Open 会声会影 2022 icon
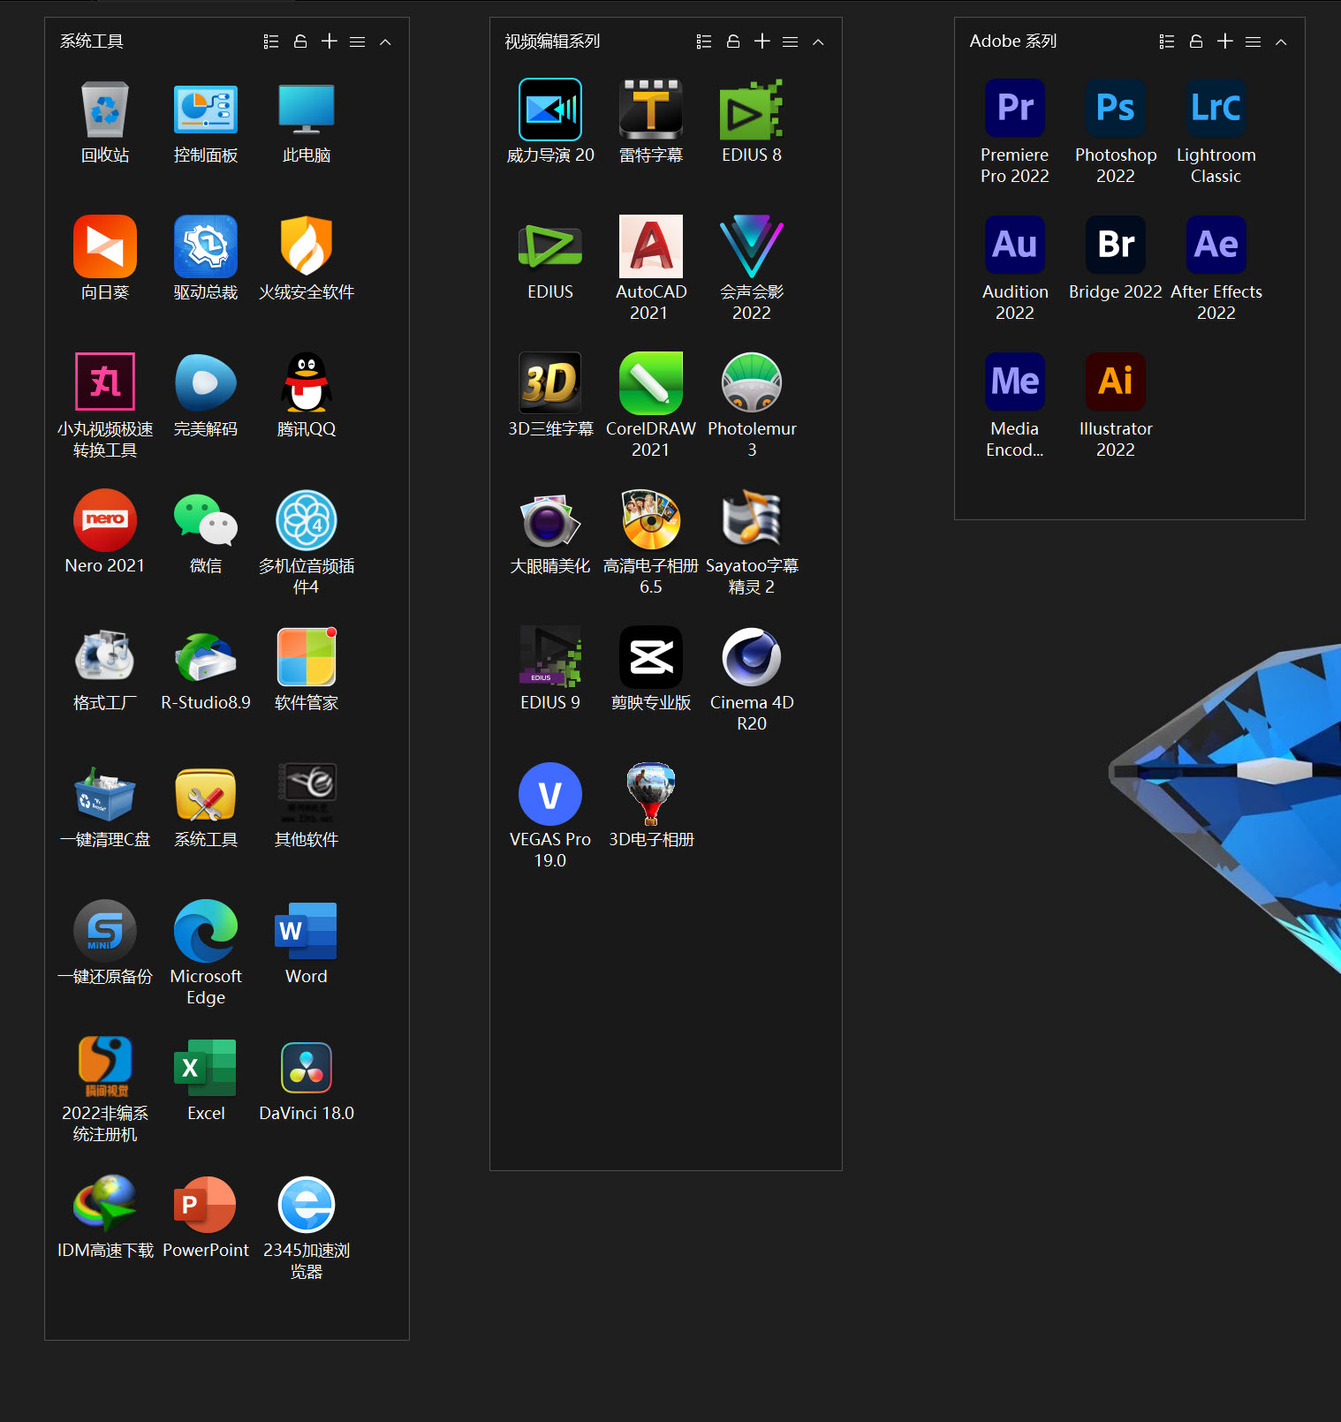This screenshot has width=1341, height=1422. (x=752, y=246)
